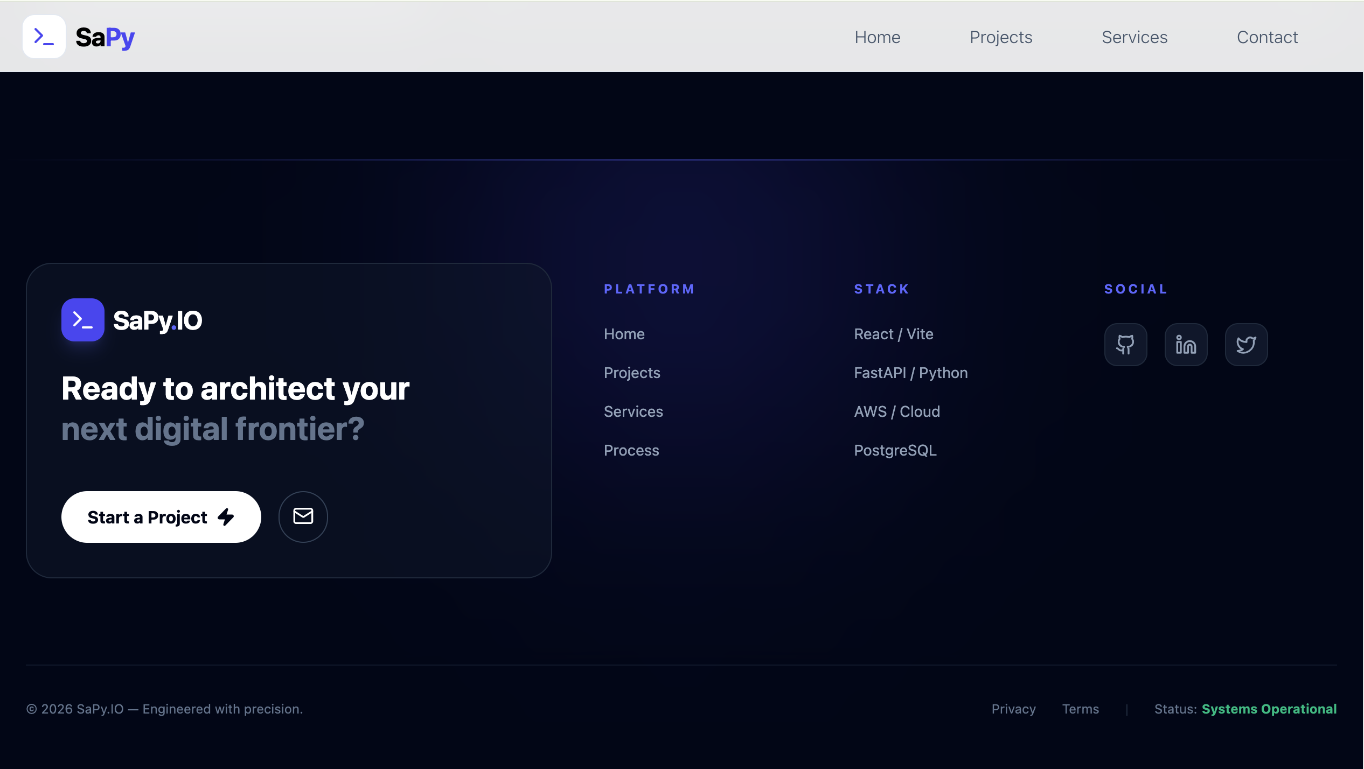Click PostgreSQL in the Stack list
The image size is (1364, 769).
click(895, 450)
